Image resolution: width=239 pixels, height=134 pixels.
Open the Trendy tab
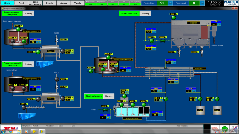click(77, 3)
